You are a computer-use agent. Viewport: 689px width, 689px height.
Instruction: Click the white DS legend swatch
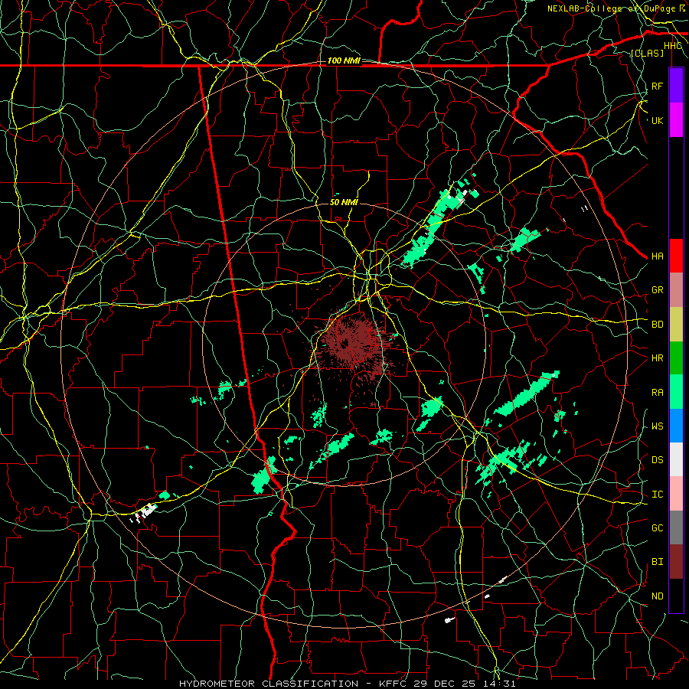pos(676,459)
